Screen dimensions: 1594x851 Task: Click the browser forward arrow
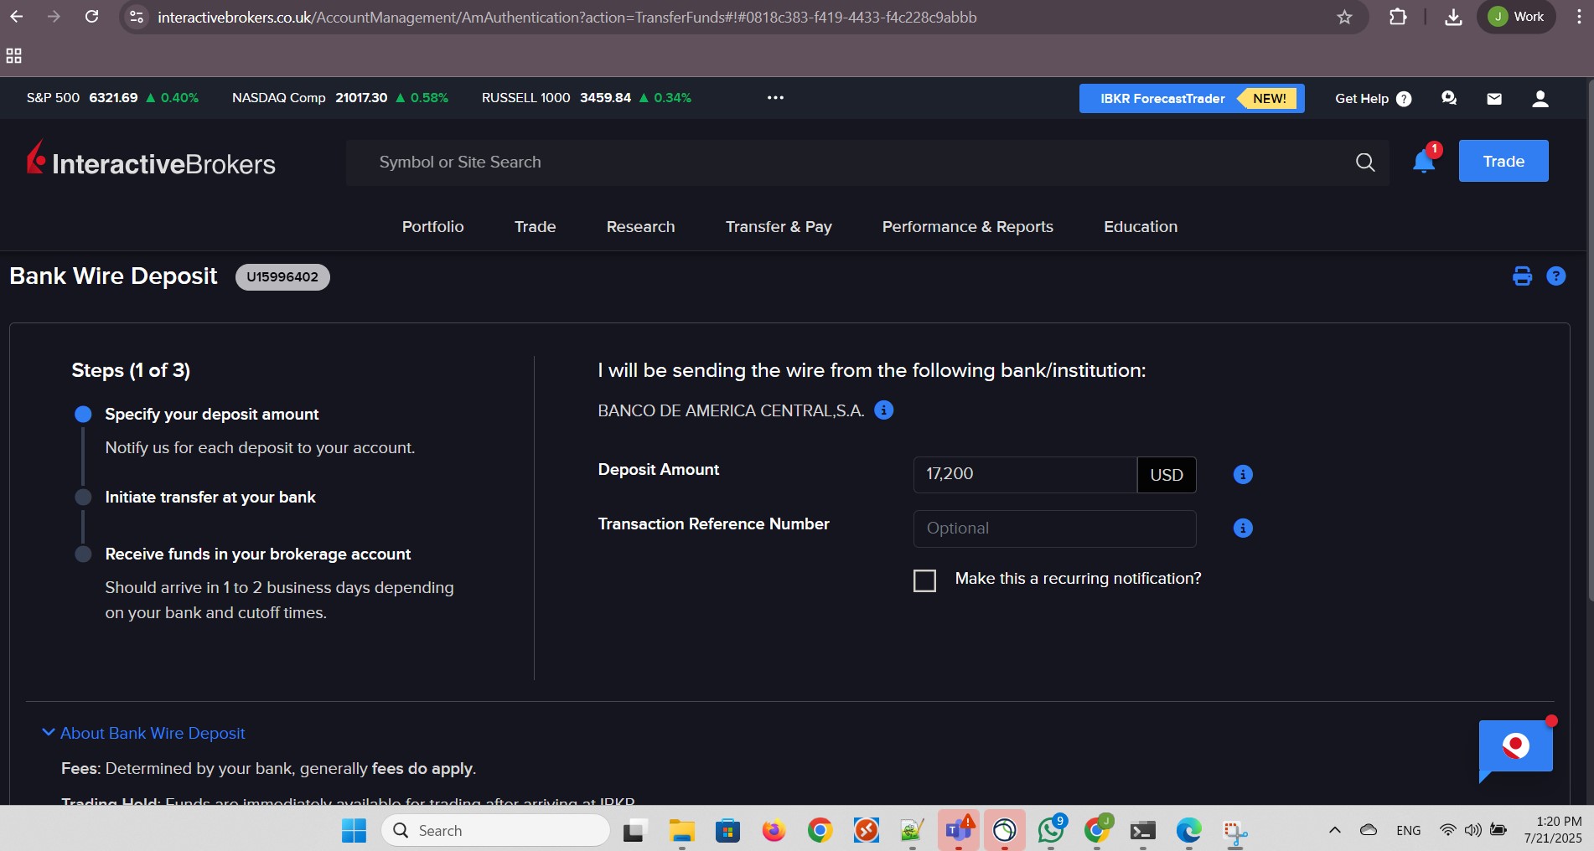54,17
